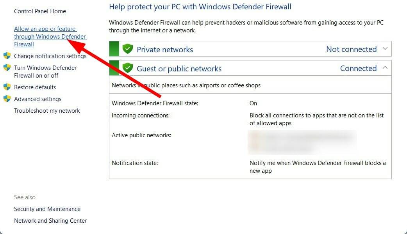Click shield icon beside Change notification settings
Image resolution: width=407 pixels, height=234 pixels.
7,56
